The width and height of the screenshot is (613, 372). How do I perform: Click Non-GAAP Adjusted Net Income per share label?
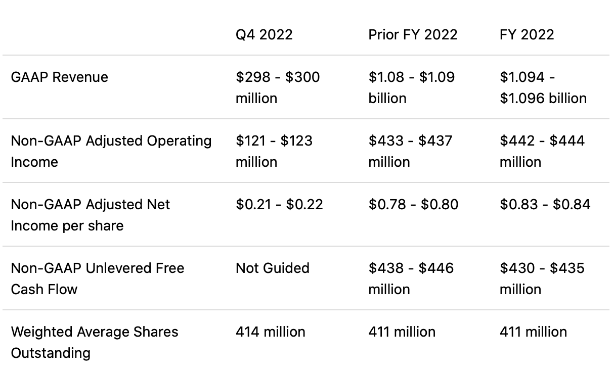pyautogui.click(x=90, y=215)
